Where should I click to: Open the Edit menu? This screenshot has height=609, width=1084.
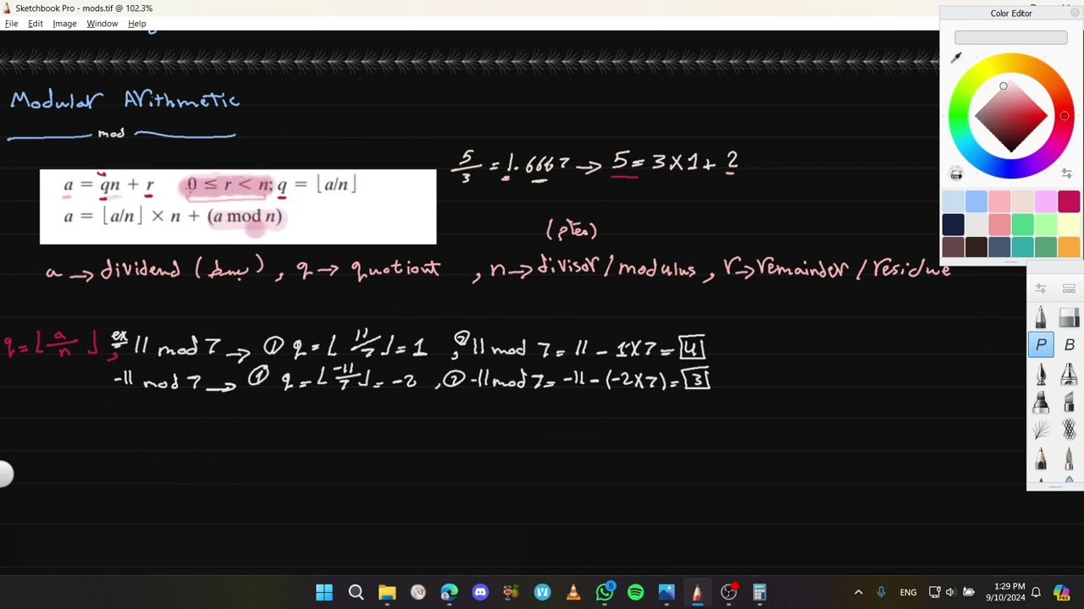tap(36, 24)
